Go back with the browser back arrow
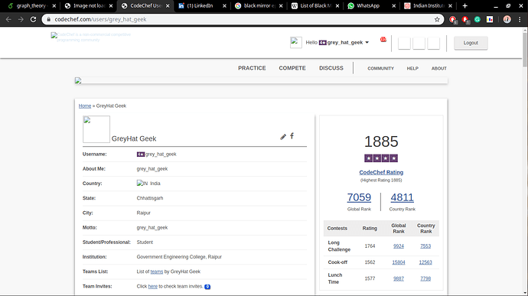The height and width of the screenshot is (296, 528). click(8, 20)
